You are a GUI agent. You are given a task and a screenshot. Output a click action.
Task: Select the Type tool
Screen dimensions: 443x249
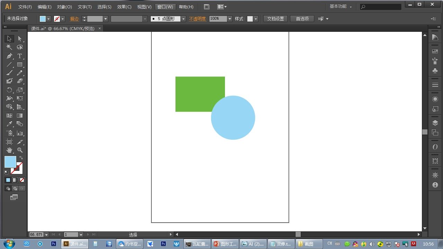tap(20, 56)
